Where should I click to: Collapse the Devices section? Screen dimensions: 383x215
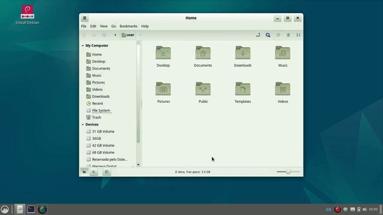pos(83,125)
